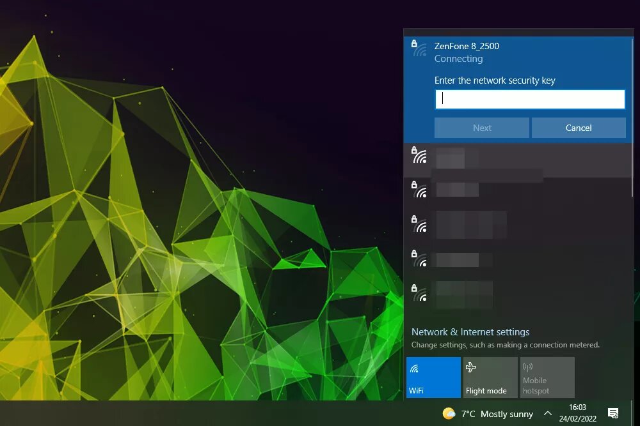This screenshot has height=426, width=640.
Task: Enable Flight mode
Action: click(x=490, y=377)
